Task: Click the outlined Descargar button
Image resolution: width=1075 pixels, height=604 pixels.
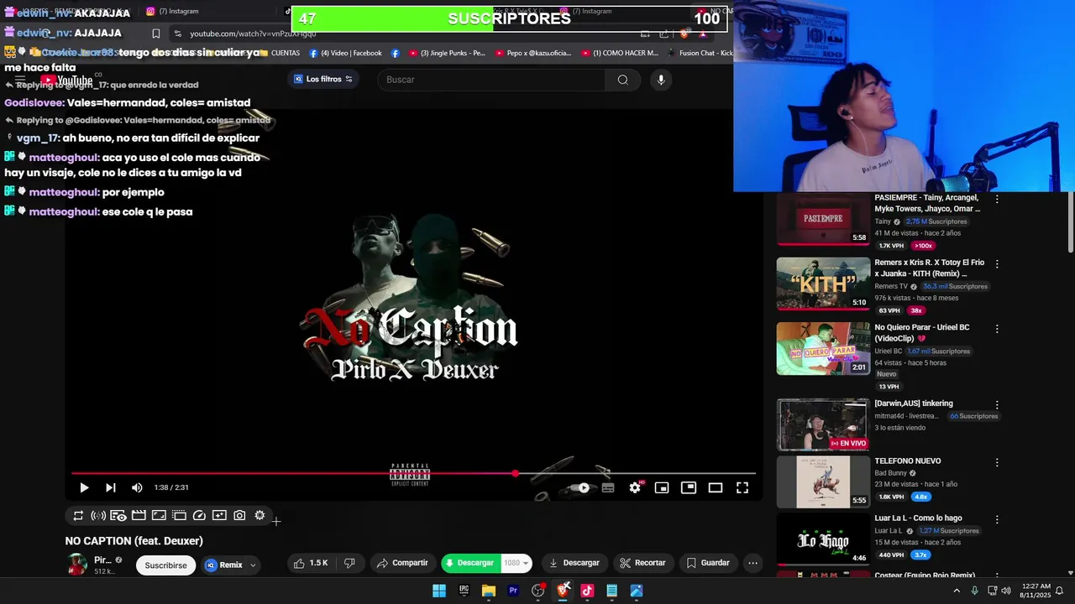Action: (x=574, y=563)
